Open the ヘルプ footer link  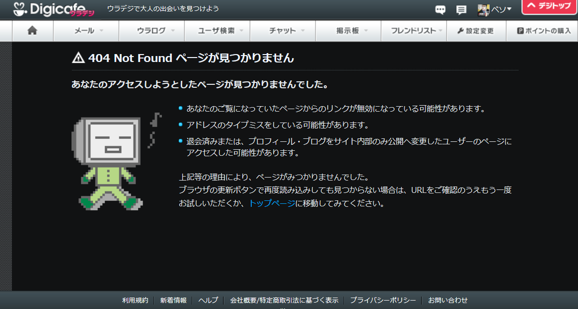point(208,300)
